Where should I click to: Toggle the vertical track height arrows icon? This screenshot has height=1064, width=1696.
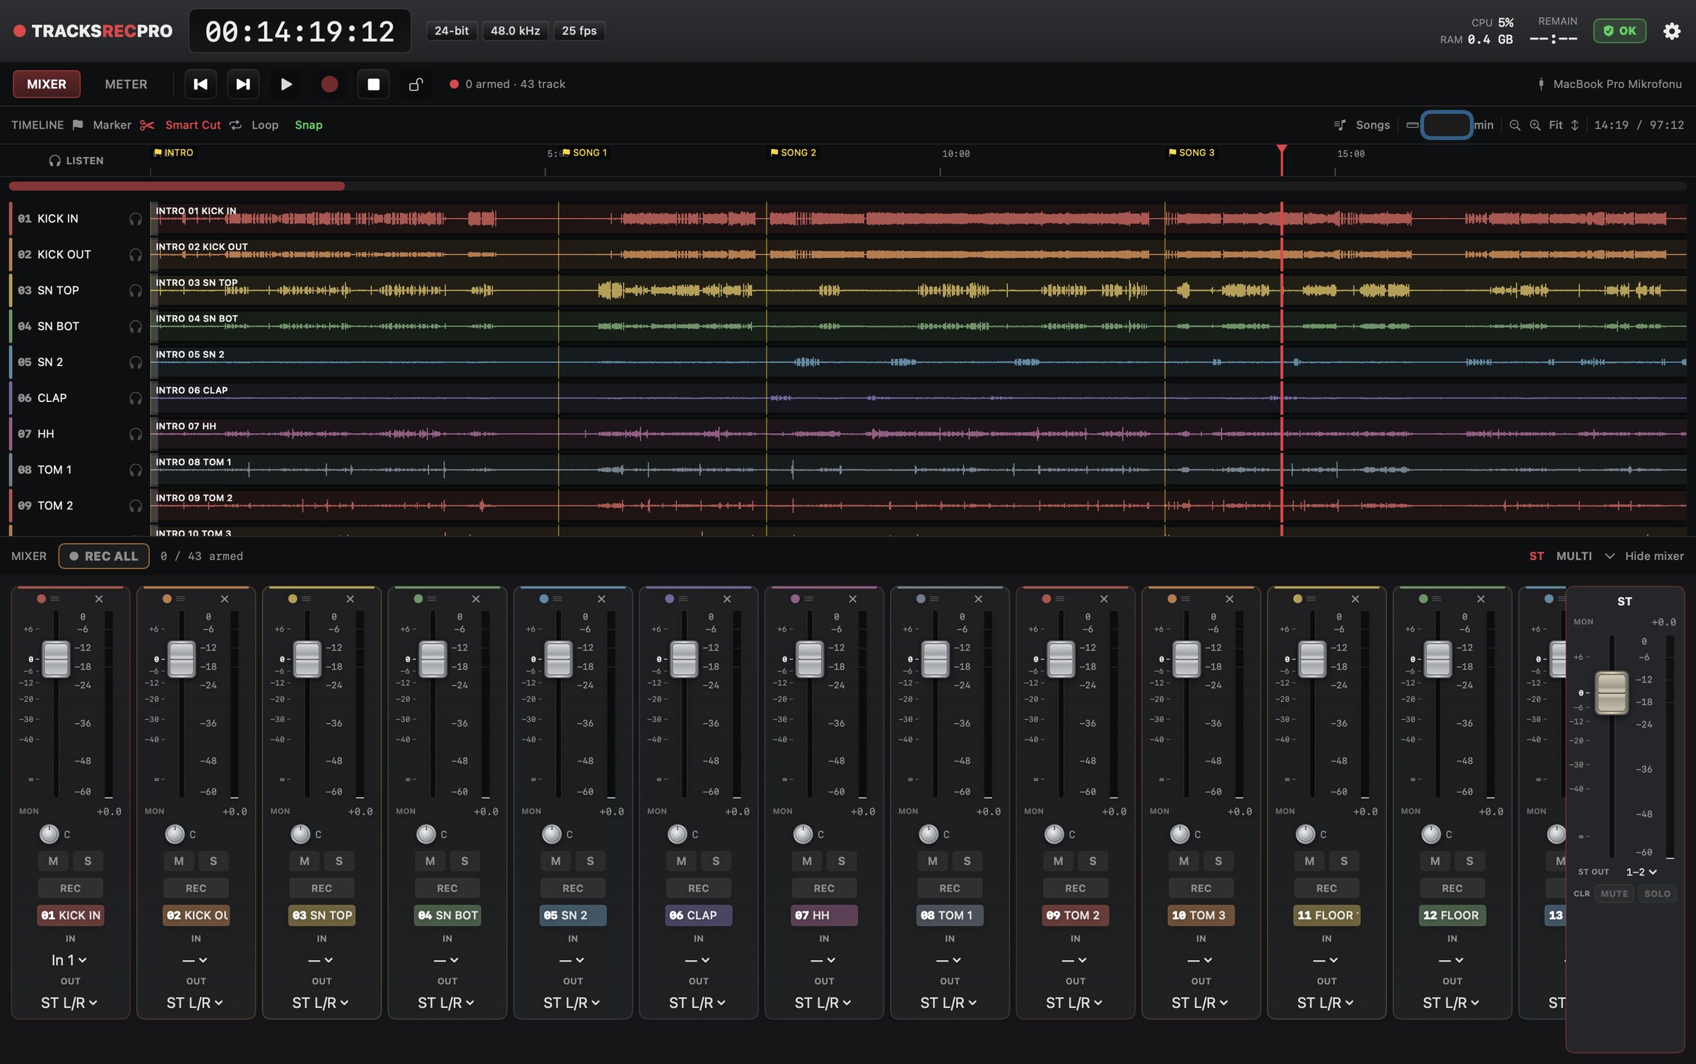click(1574, 125)
